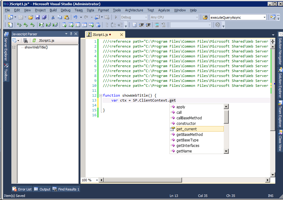
Task: Click the new work item icon in the second toolbar
Action: pyautogui.click(x=10, y=25)
